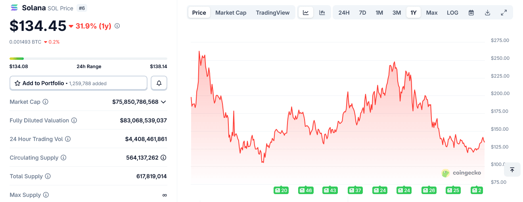Select the 3M time range

point(397,13)
